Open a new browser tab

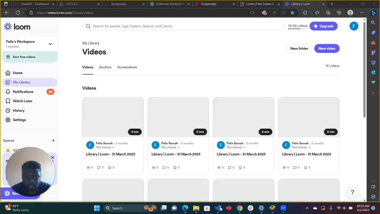point(332,4)
